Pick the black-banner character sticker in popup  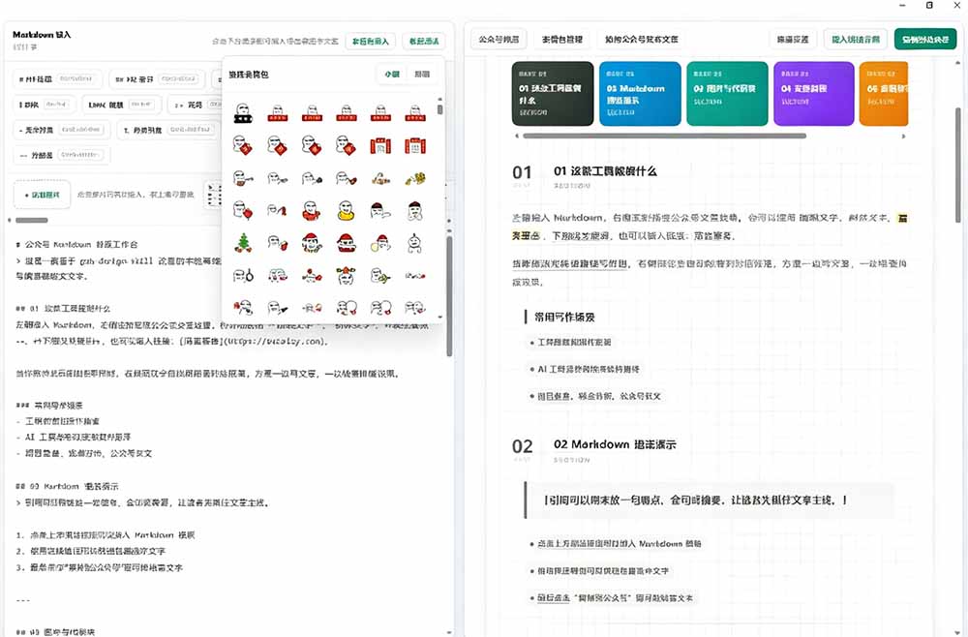click(243, 113)
